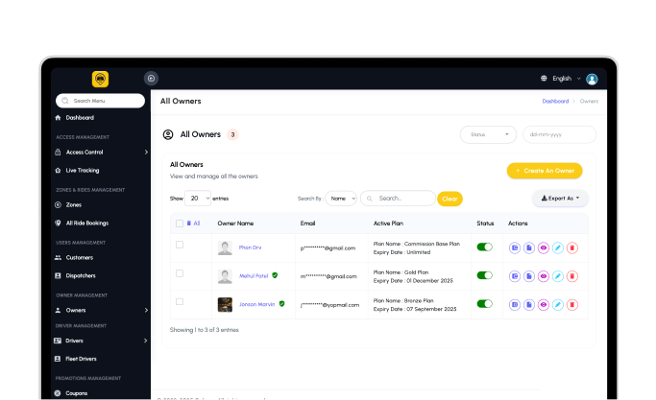Click Jonson Marvin's profile thumbnail
Viewport: 656px width, 400px height.
click(225, 305)
